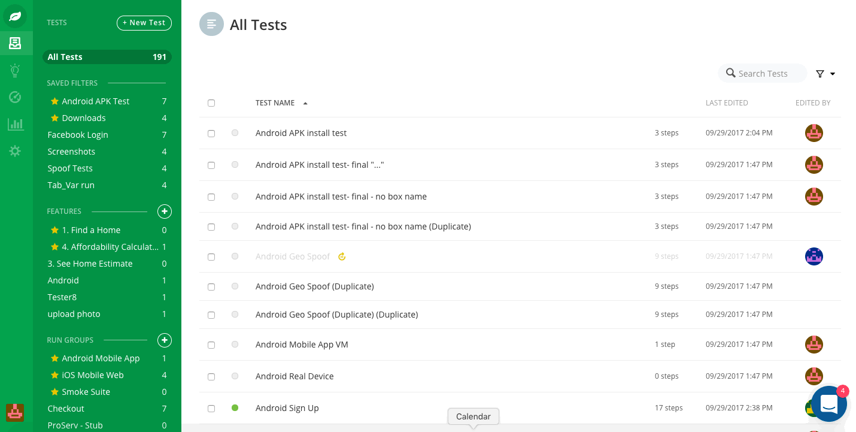The width and height of the screenshot is (856, 432).
Task: Click the plus icon next to Run Groups
Action: point(165,340)
